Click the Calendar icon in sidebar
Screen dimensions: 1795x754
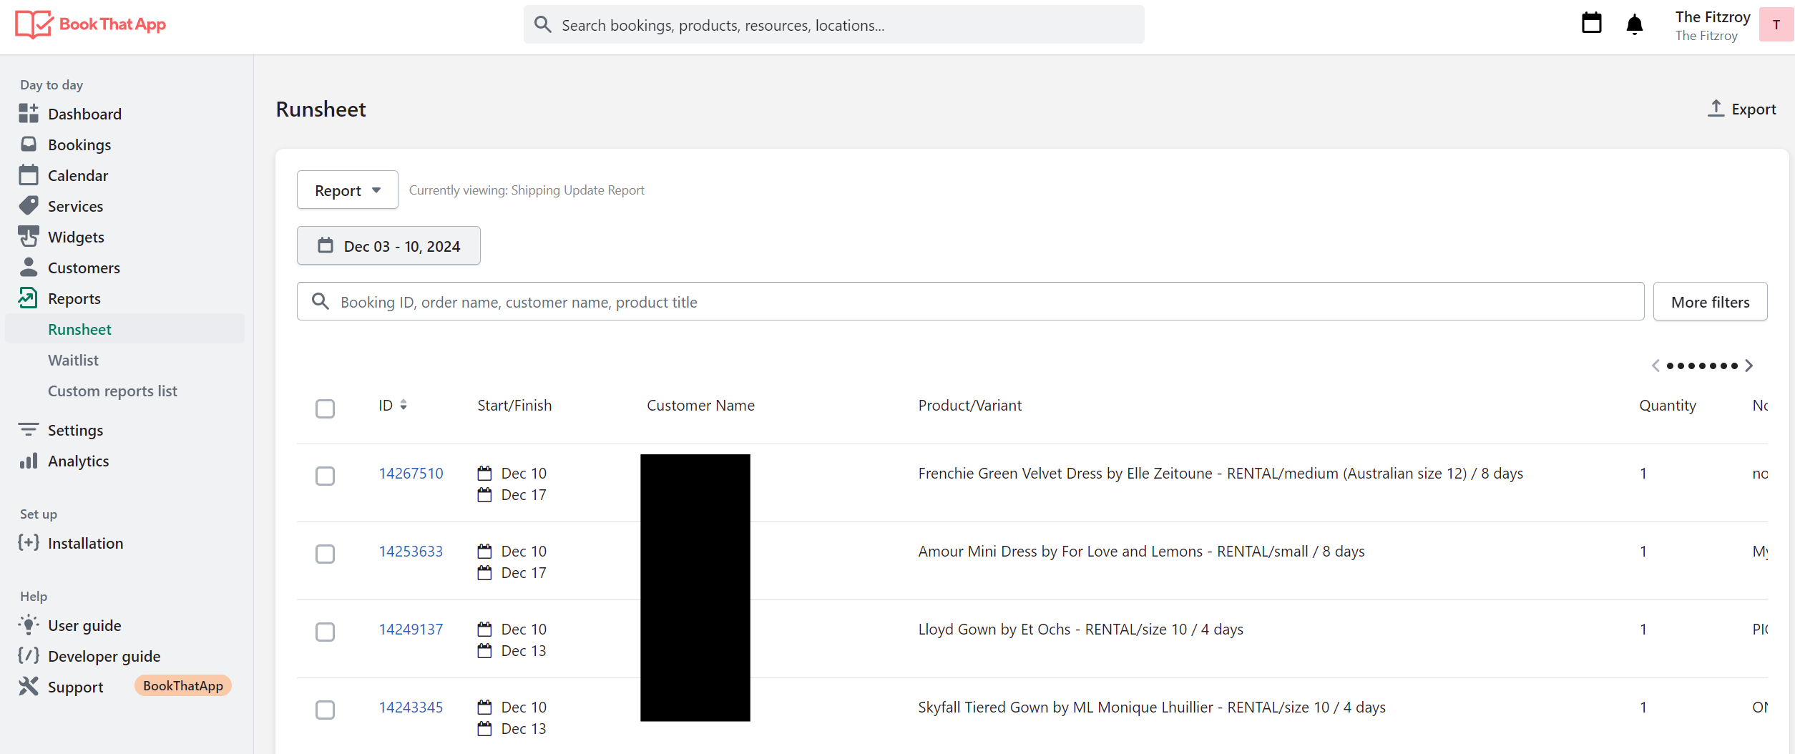click(x=29, y=175)
